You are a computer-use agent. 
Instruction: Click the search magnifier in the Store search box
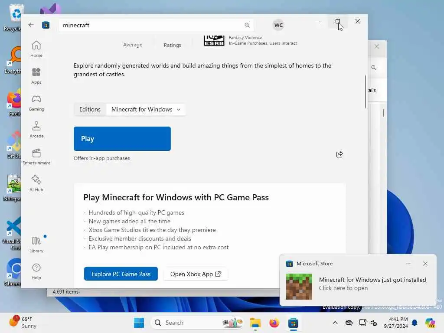click(x=247, y=25)
